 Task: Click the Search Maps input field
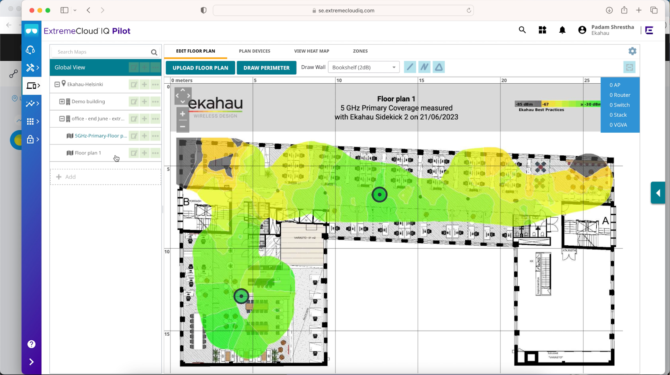[103, 52]
